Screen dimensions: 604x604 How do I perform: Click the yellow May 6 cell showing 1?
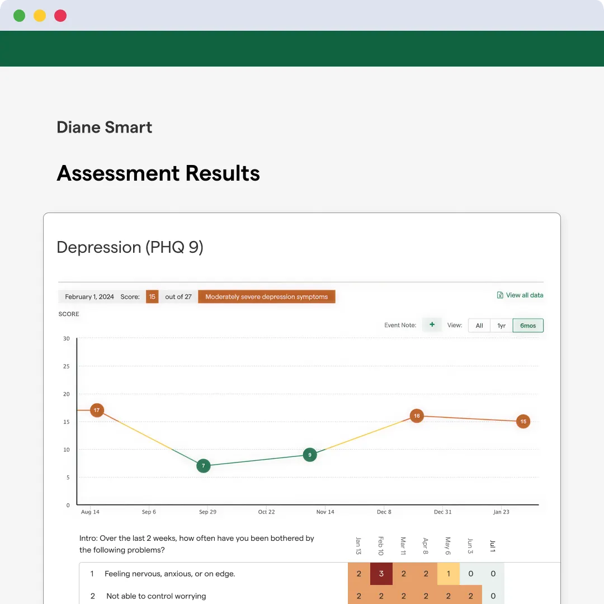(449, 574)
